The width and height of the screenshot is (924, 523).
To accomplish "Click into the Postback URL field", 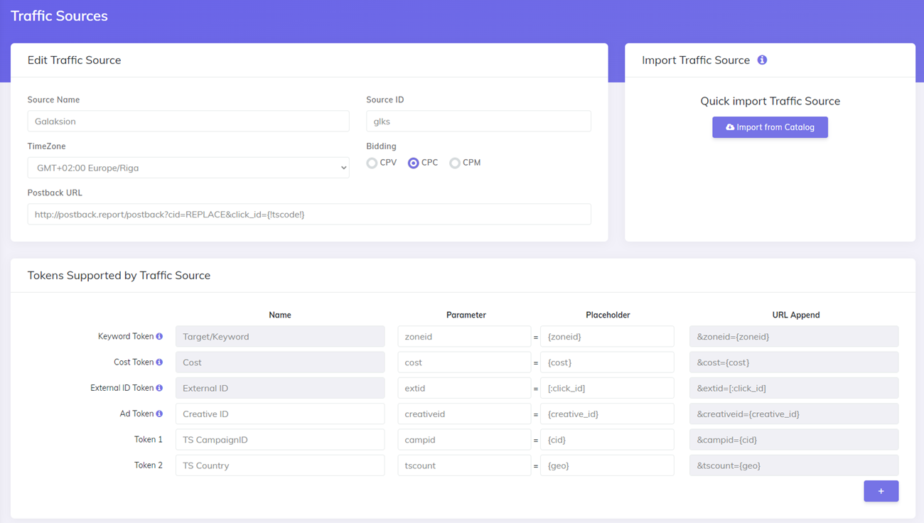I will (x=309, y=215).
